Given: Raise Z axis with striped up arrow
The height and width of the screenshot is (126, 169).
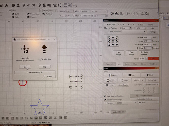Looking at the screenshot, I should tap(117, 45).
